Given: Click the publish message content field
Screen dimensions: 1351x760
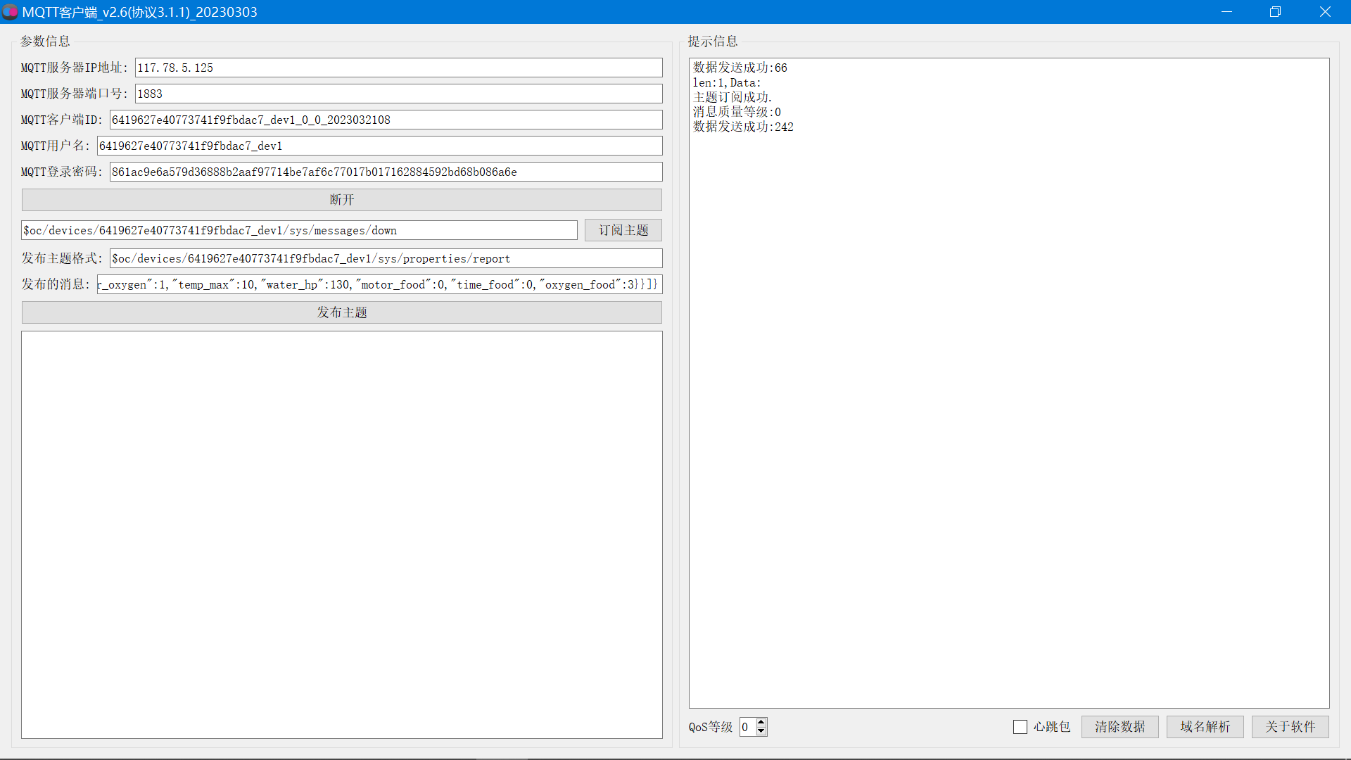Looking at the screenshot, I should coord(379,284).
